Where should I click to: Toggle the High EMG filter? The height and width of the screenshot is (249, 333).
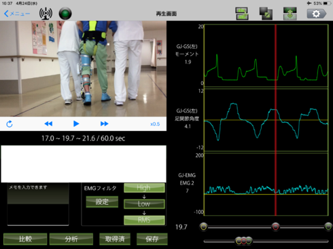pyautogui.click(x=144, y=188)
